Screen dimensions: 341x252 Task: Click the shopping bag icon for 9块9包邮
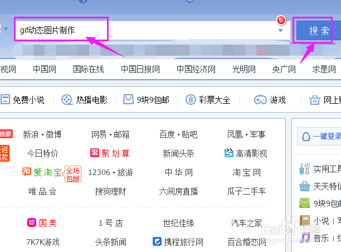coord(128,99)
